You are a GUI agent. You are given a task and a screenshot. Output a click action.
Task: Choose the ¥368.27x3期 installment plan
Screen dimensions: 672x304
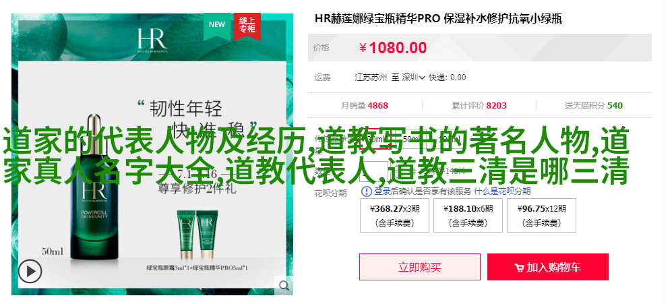click(x=395, y=215)
